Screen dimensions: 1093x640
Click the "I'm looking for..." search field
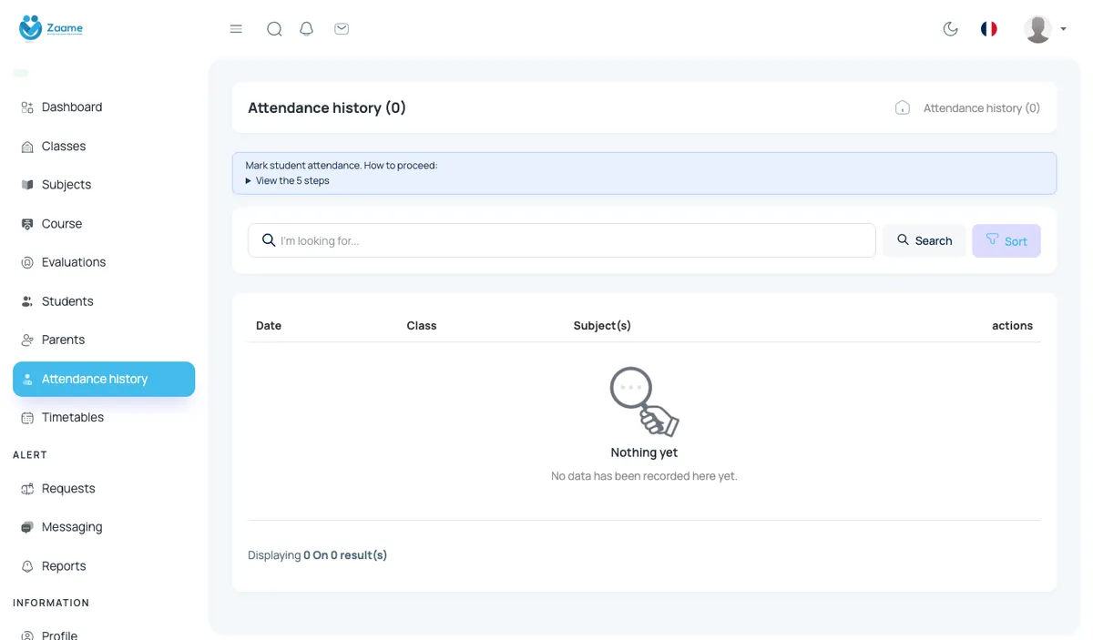click(562, 240)
